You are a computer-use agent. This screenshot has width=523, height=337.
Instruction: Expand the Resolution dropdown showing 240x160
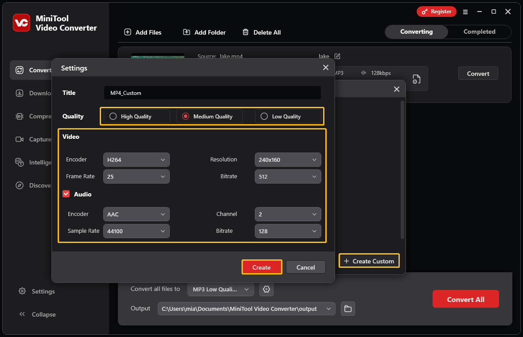click(288, 160)
